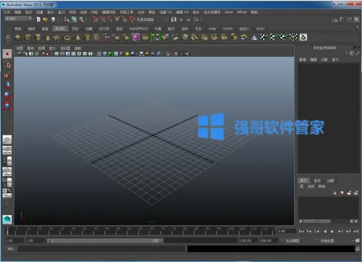The height and width of the screenshot is (262, 362).
Task: Open a scene using the folder icon
Action: [x=45, y=20]
